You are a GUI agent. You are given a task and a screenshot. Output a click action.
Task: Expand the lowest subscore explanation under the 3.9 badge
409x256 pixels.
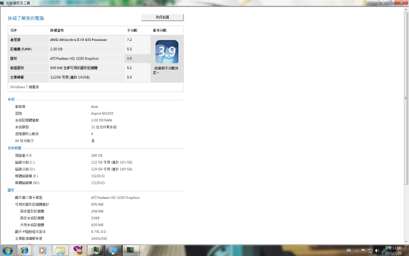(166, 70)
